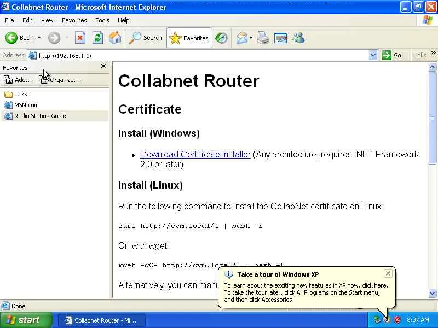
Task: Expand the Links toolbar chevron
Action: click(433, 52)
